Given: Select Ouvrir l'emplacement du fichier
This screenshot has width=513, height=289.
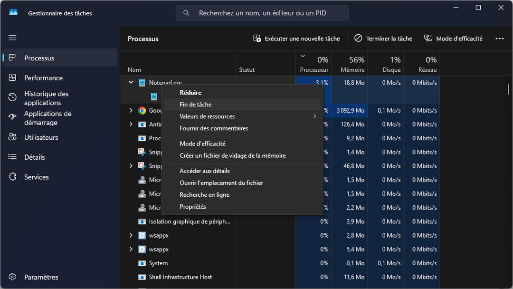Looking at the screenshot, I should (221, 183).
